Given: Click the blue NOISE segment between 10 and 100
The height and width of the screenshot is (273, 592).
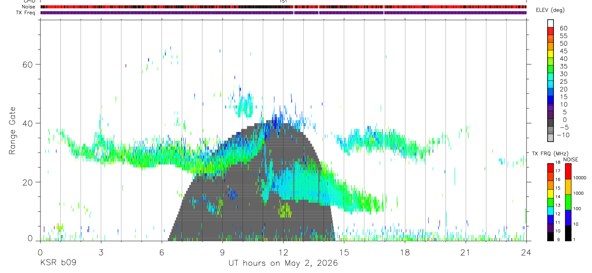Looking at the screenshot, I should (x=568, y=217).
